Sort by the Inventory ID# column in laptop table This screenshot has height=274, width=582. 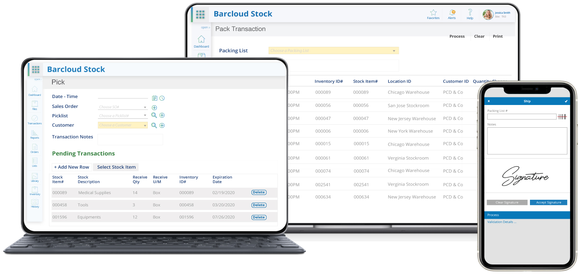point(328,81)
